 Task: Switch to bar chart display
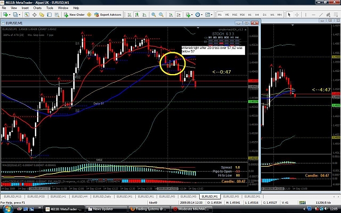(129, 15)
